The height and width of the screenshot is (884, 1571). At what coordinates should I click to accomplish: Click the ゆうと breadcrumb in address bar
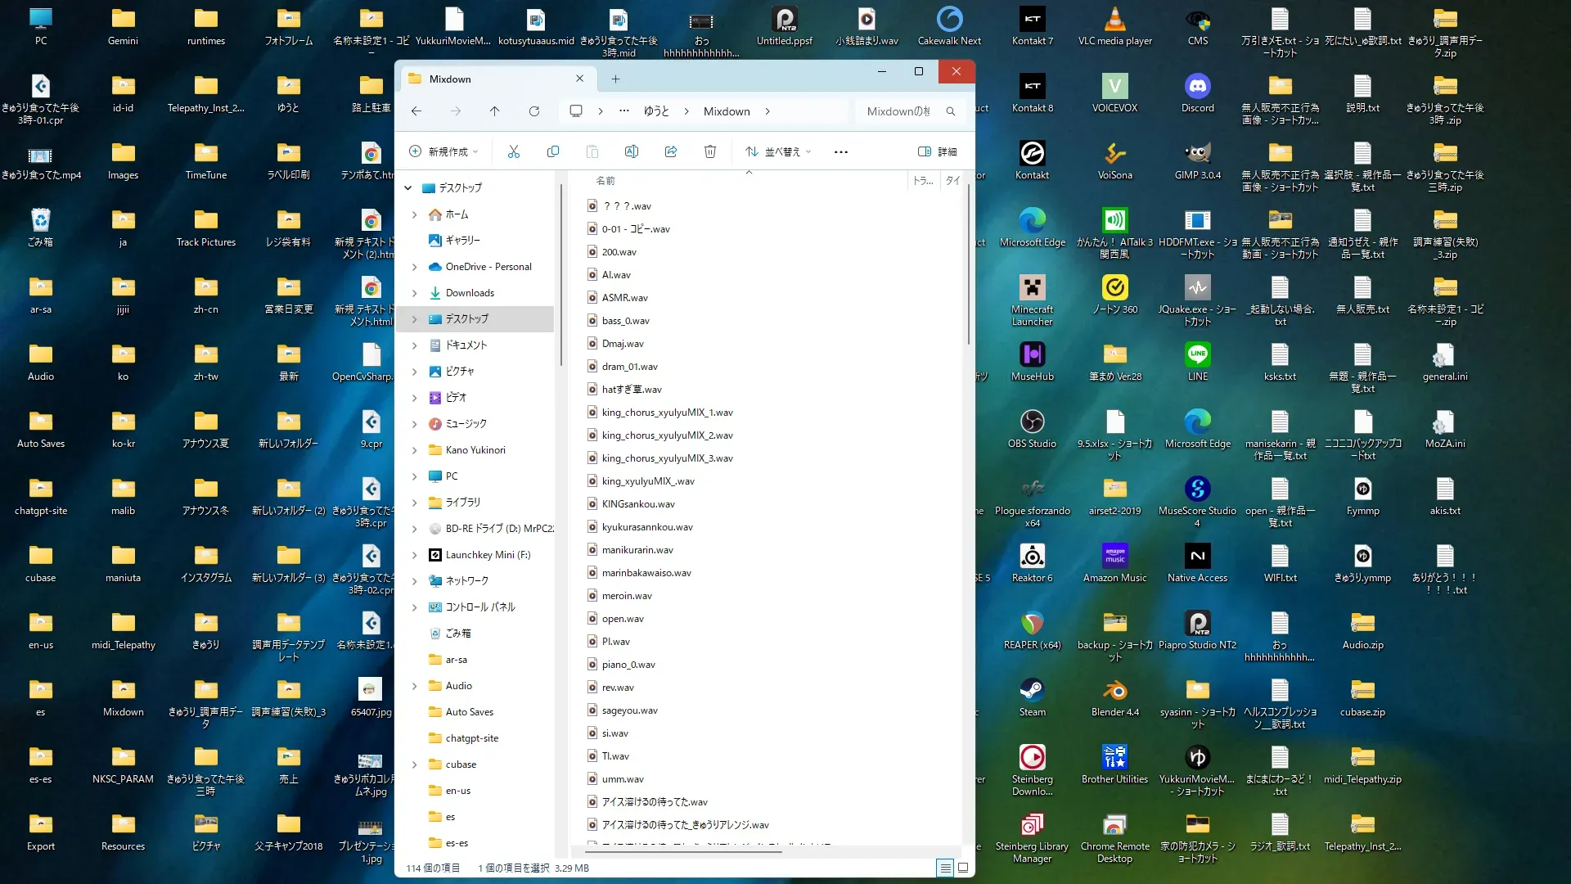click(656, 111)
